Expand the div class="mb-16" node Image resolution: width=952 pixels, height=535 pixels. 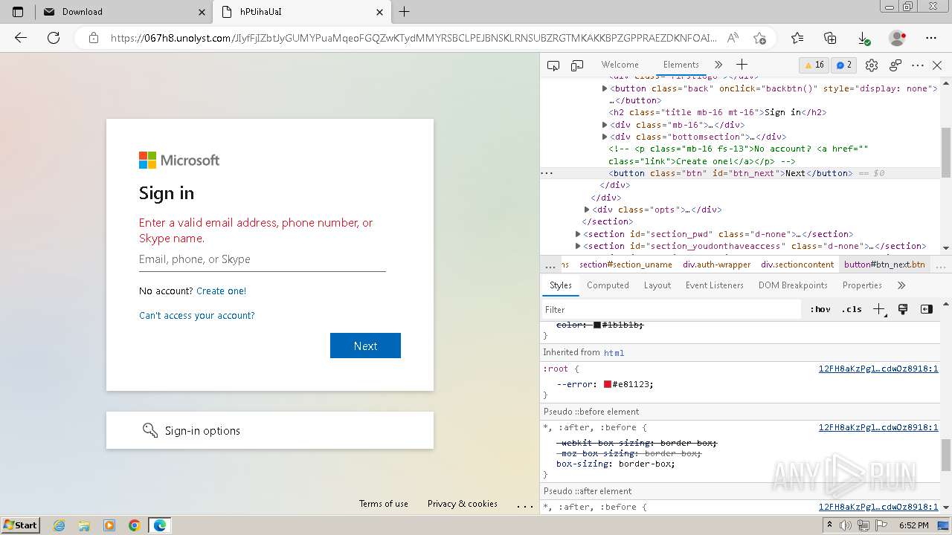[605, 125]
